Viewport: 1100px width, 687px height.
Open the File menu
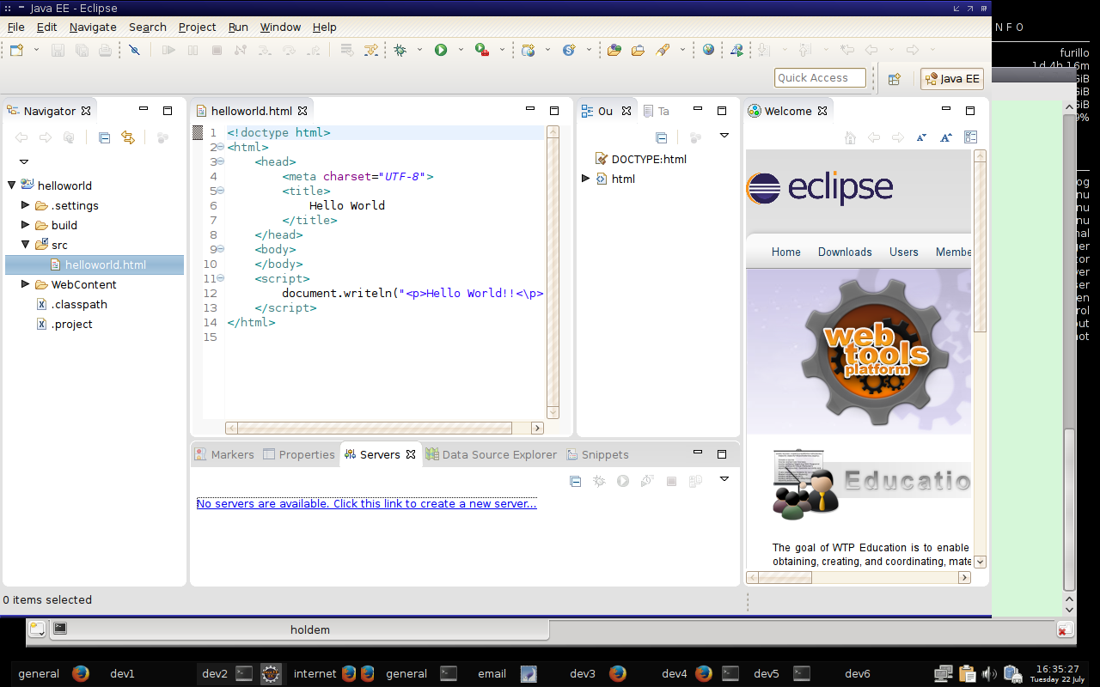tap(15, 27)
